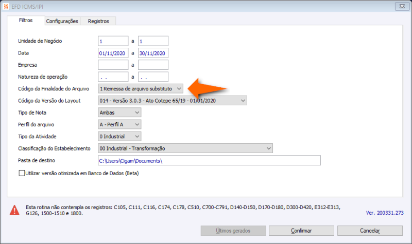Click the EFD ICMS/IPI app icon
This screenshot has width=412, height=244.
point(6,6)
